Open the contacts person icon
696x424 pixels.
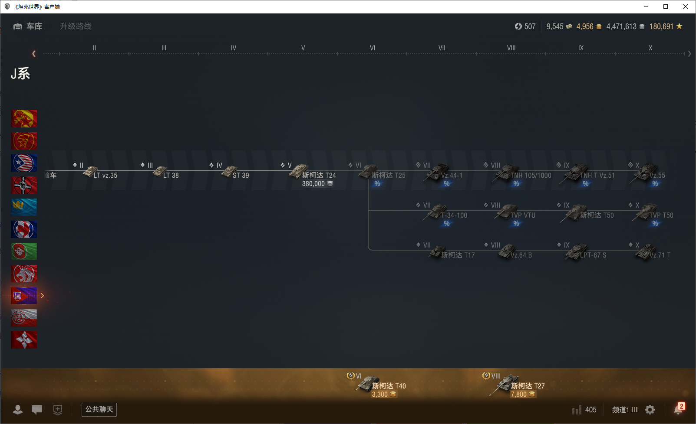[x=18, y=410]
